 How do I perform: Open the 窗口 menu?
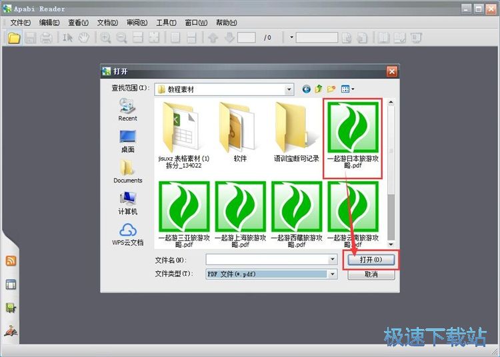tap(196, 23)
